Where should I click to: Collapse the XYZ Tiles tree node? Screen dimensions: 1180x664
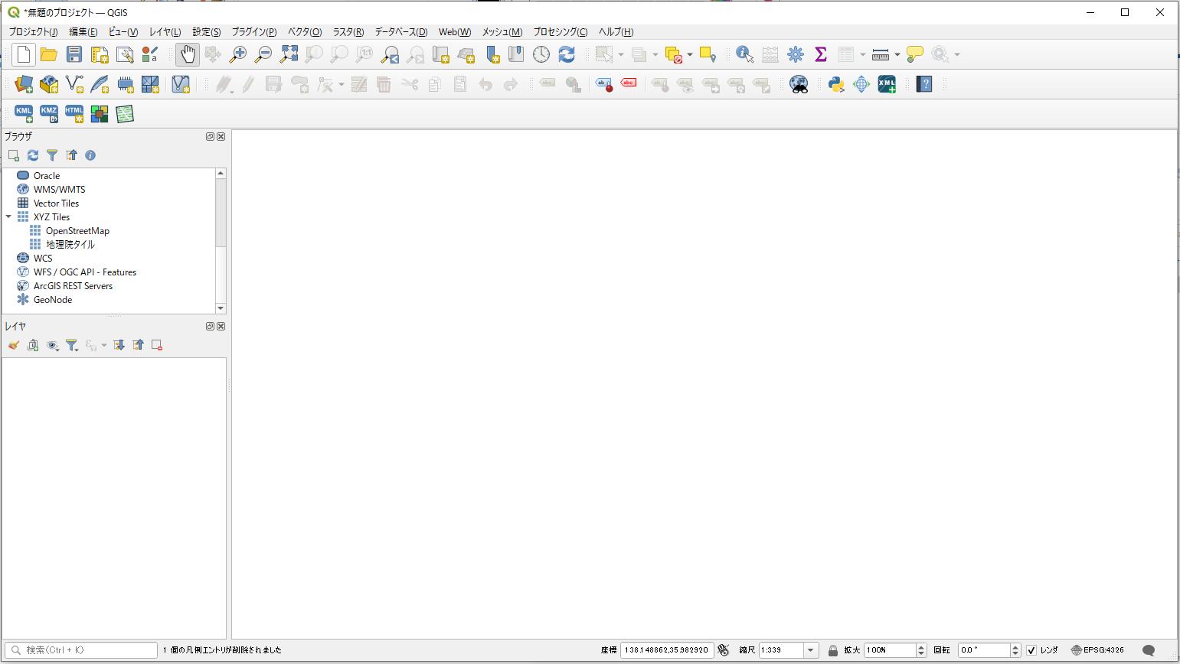8,217
